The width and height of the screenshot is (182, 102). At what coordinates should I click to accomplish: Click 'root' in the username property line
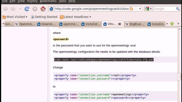tap(116, 75)
